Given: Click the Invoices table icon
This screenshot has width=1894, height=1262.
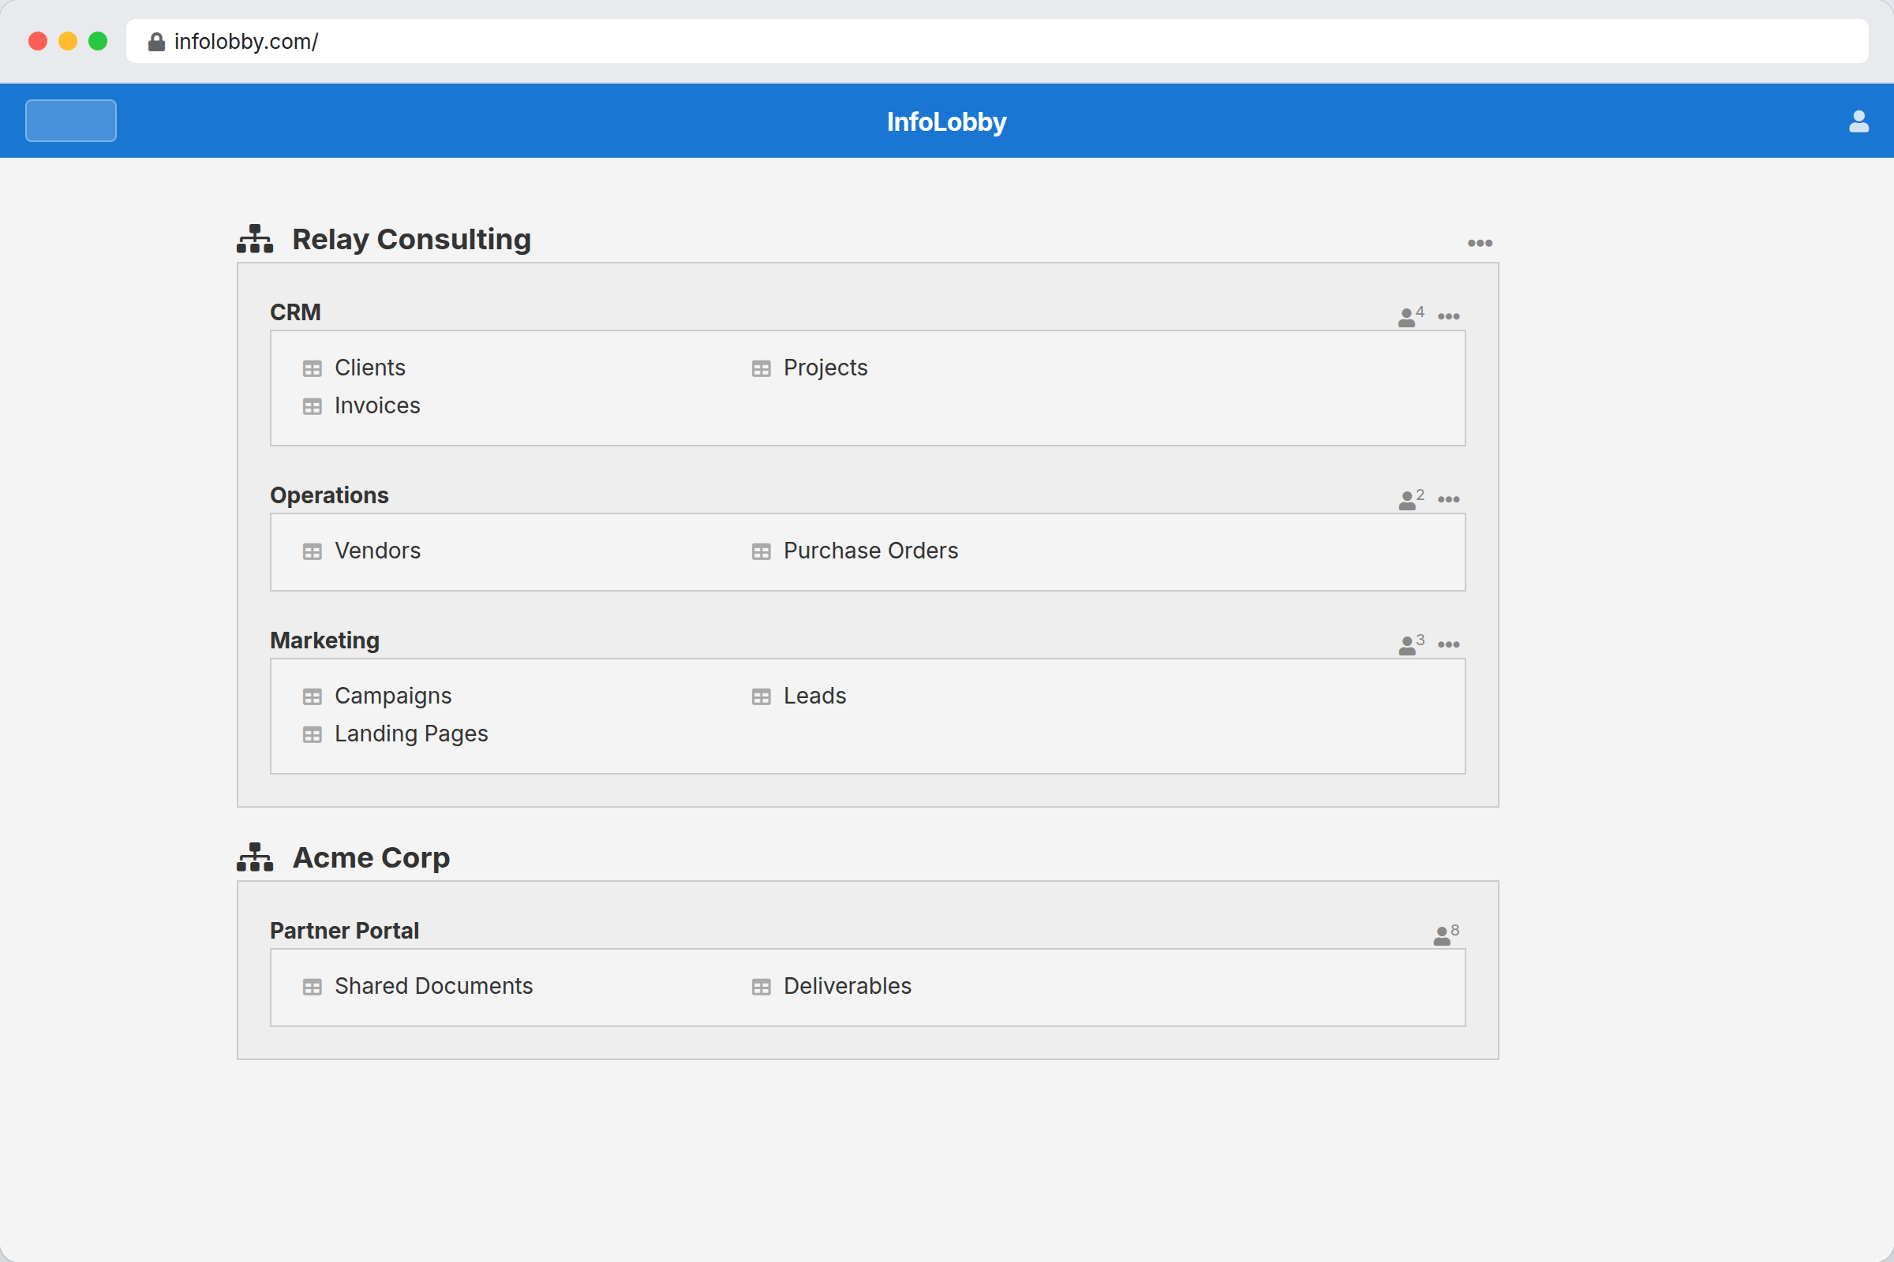Looking at the screenshot, I should click(313, 406).
